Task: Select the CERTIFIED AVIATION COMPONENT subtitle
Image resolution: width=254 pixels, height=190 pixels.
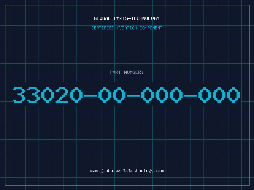Action: (127, 28)
